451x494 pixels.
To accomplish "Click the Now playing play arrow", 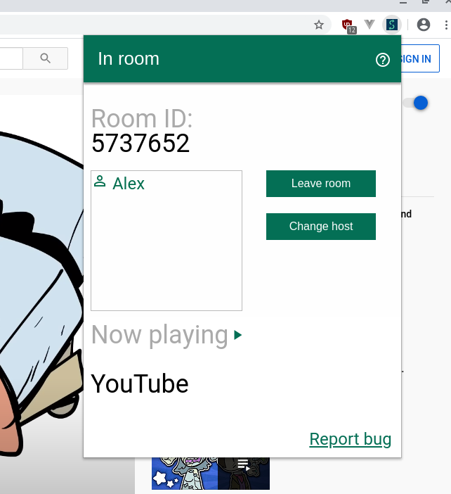I will tap(238, 336).
